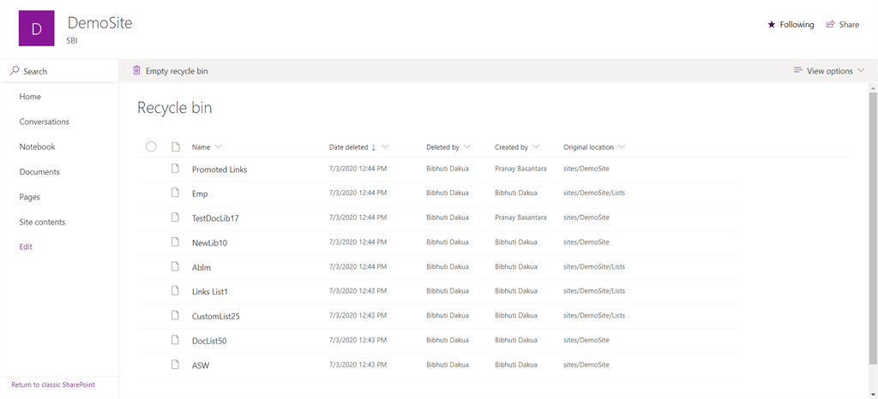Click the Share button label
Screen dimensions: 878x399
[x=849, y=25]
